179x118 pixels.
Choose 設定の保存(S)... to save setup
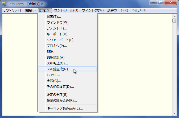pos(67,95)
